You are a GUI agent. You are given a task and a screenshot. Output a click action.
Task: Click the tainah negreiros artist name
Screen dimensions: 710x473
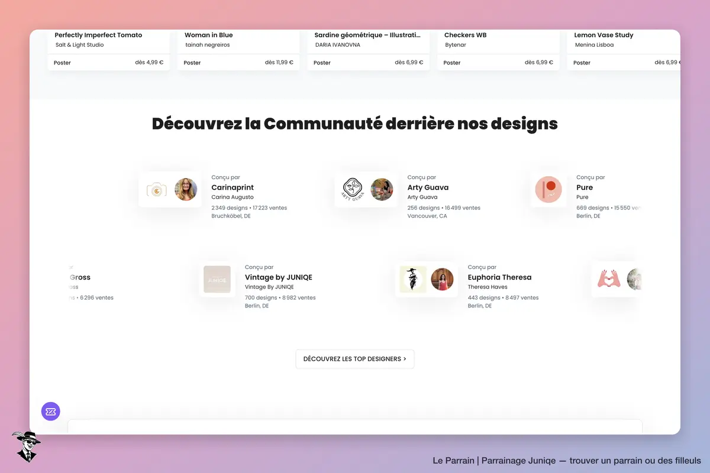click(x=207, y=45)
